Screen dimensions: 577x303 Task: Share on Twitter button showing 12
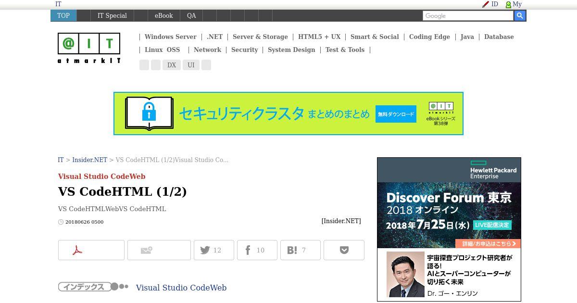coord(214,250)
